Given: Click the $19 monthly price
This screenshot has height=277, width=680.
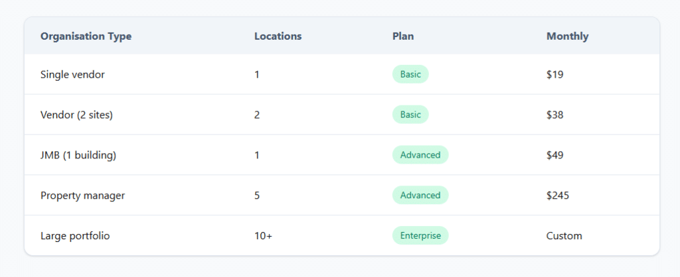Looking at the screenshot, I should [x=555, y=74].
